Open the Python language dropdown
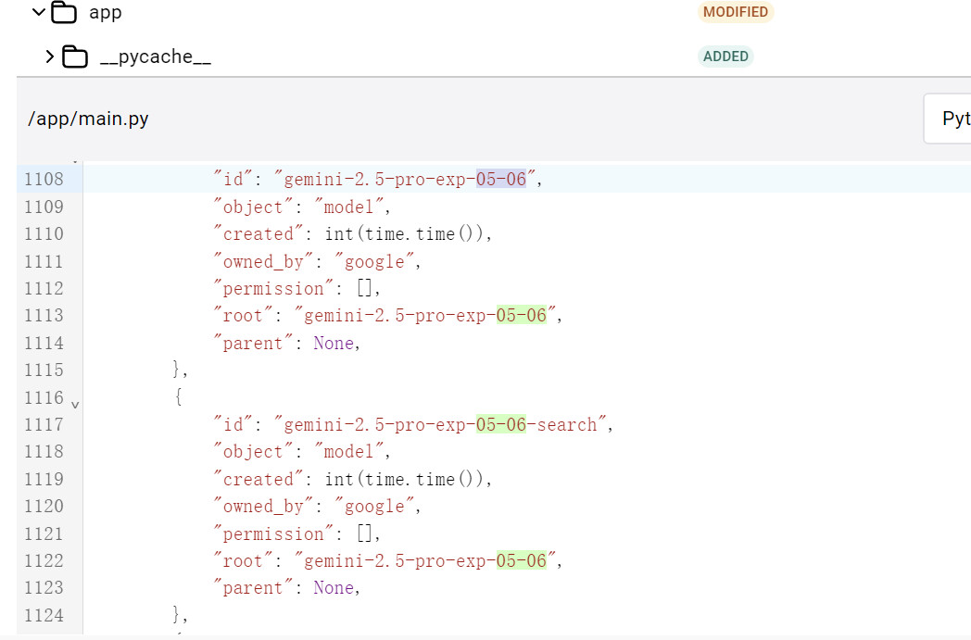This screenshot has height=640, width=971. pos(949,119)
